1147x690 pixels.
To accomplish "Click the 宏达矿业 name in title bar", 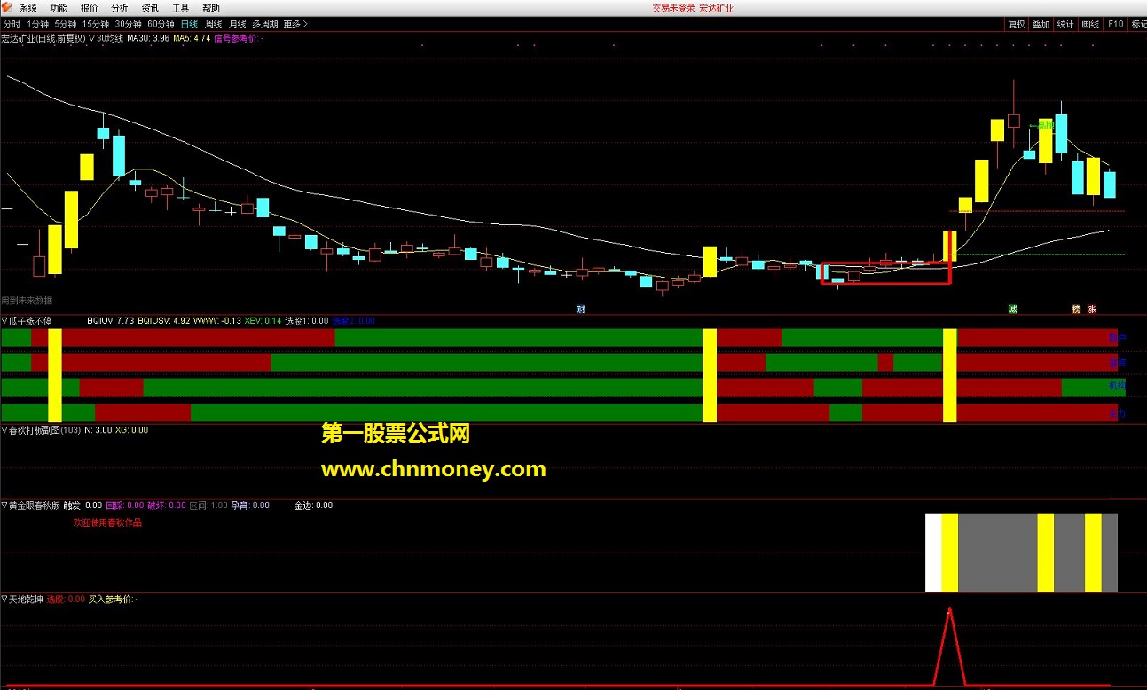I will pos(716,8).
